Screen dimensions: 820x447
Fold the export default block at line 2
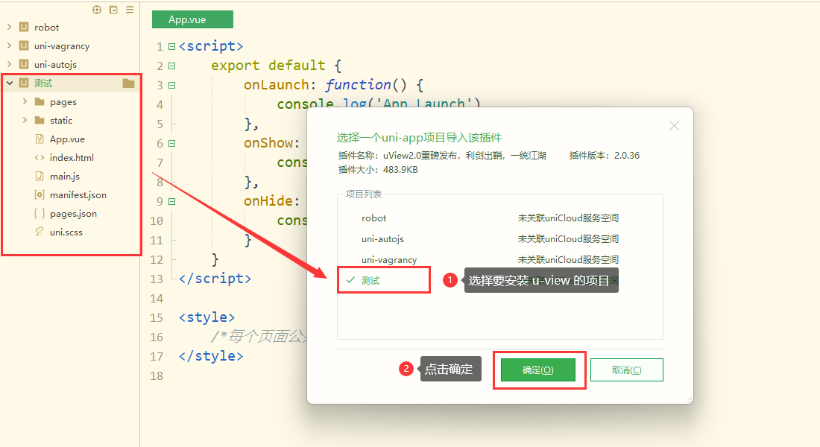(171, 66)
